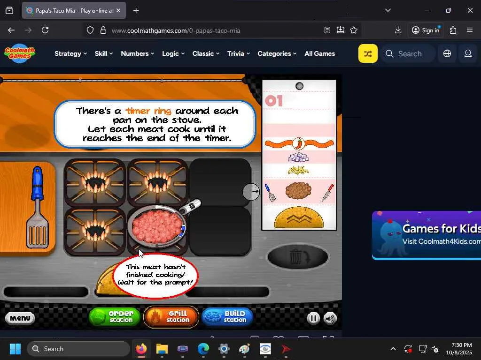Expand the Classic dropdown menu
This screenshot has height=360, width=481.
click(x=206, y=53)
